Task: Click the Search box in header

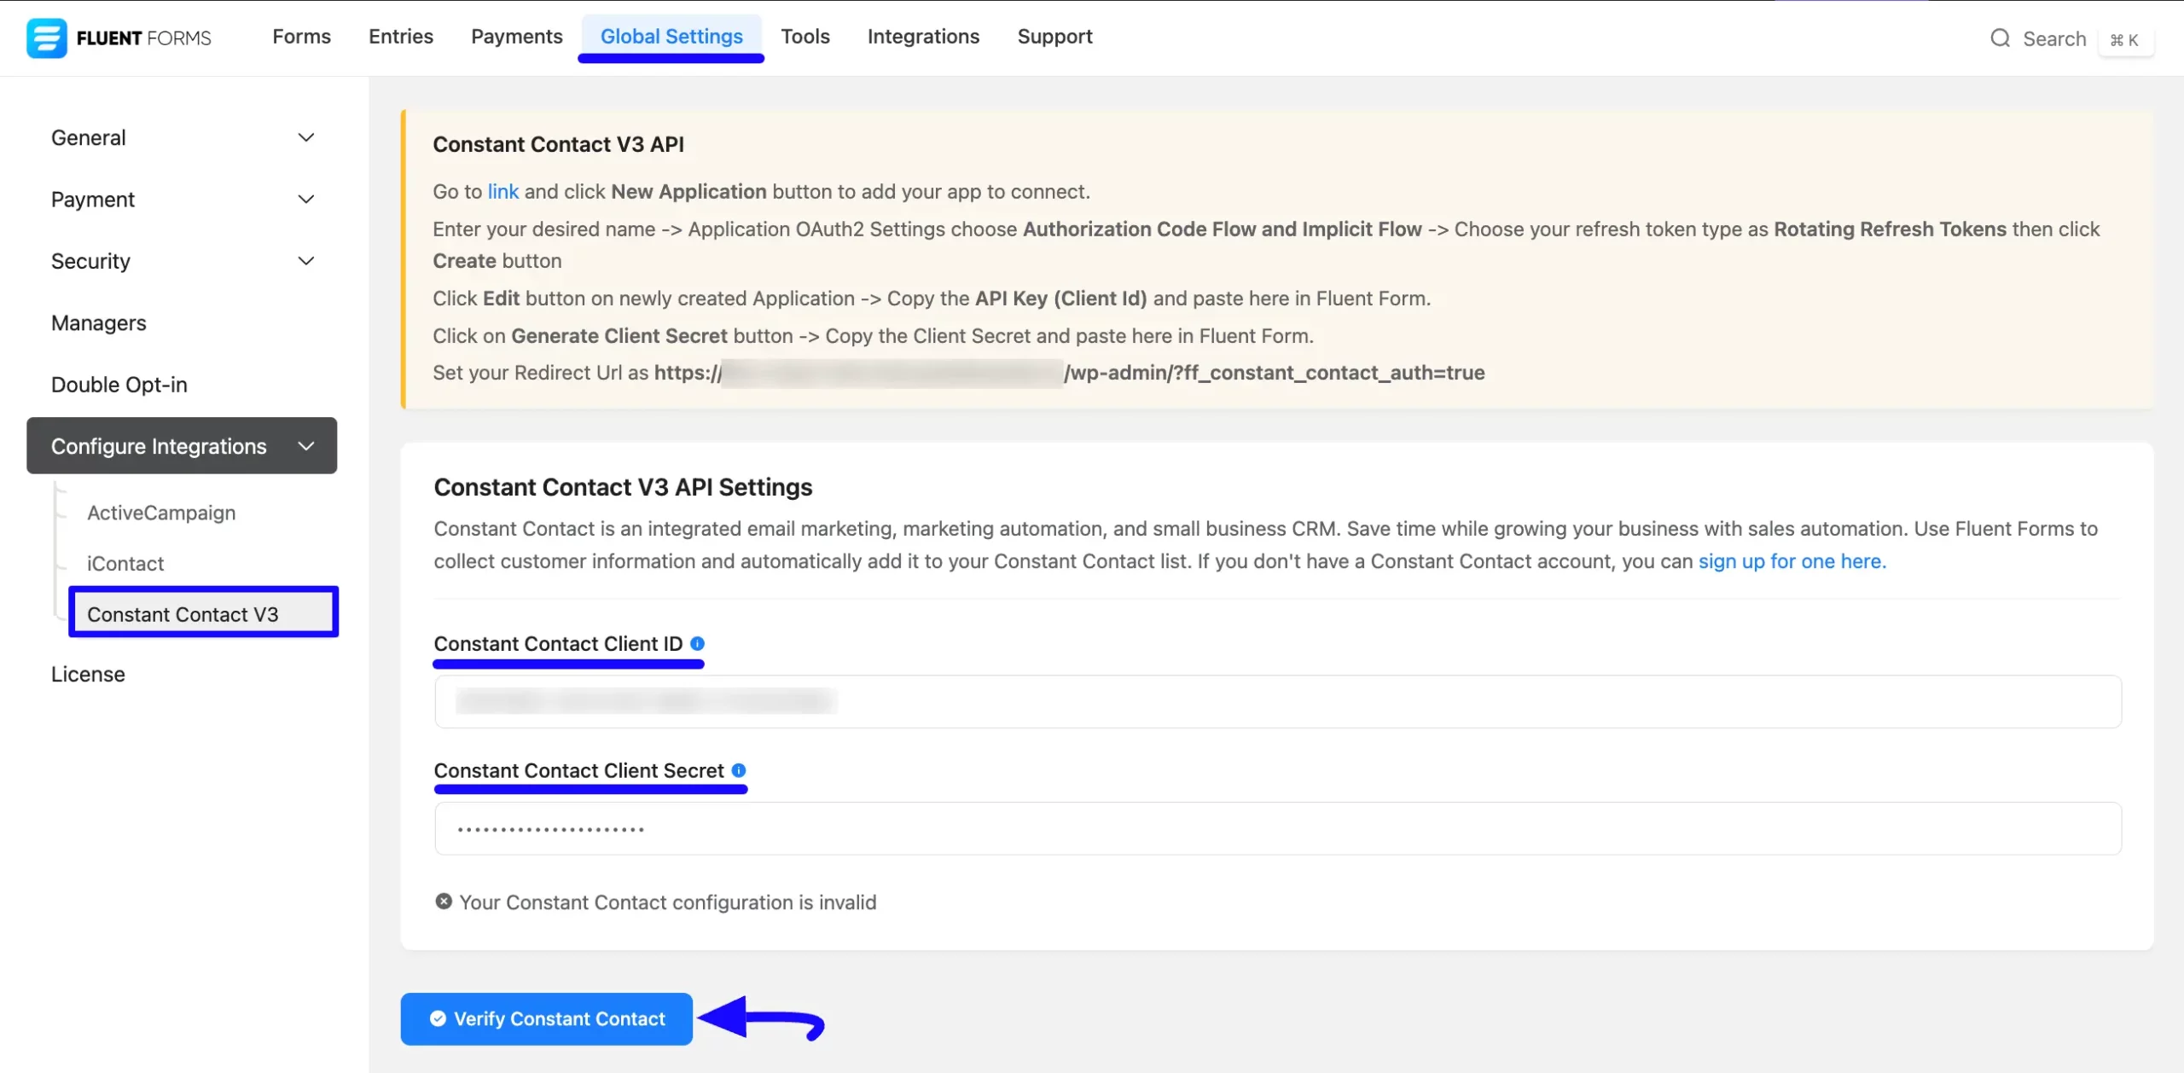Action: click(2053, 38)
